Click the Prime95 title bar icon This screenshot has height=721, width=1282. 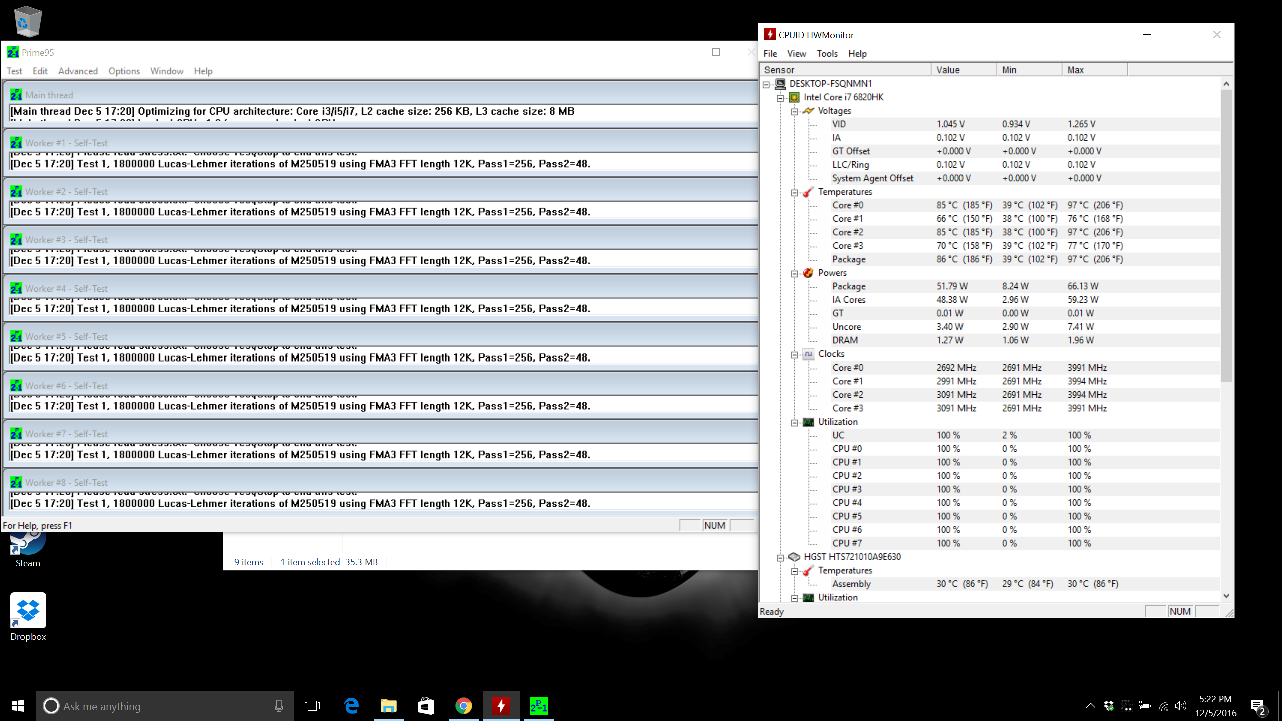coord(13,52)
